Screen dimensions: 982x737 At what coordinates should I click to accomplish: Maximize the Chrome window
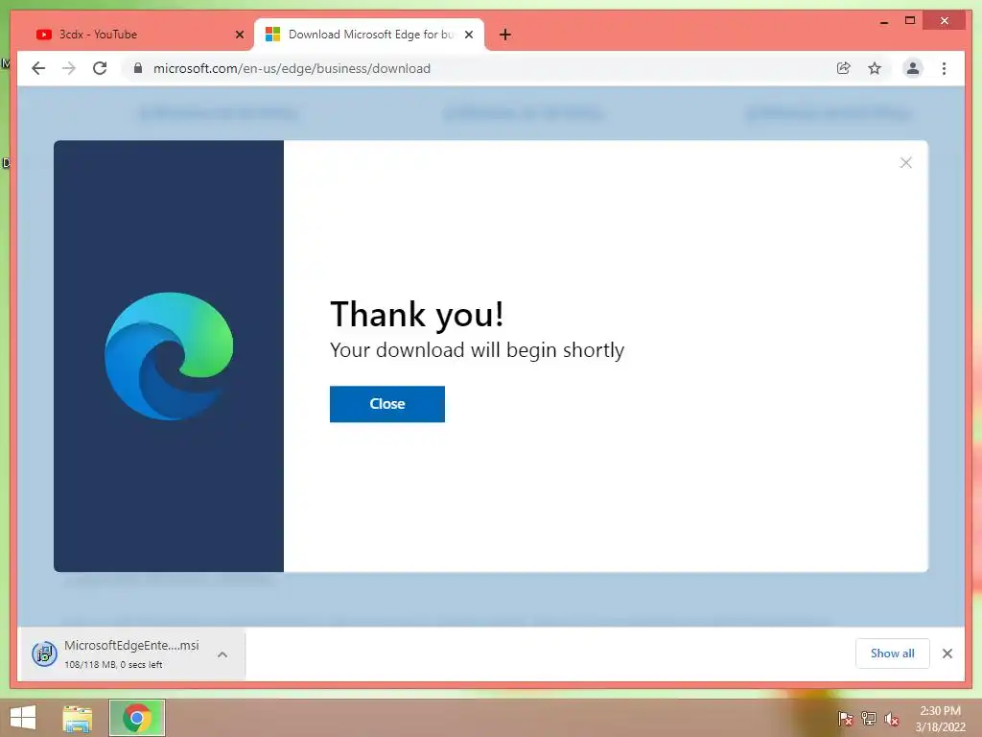point(910,21)
